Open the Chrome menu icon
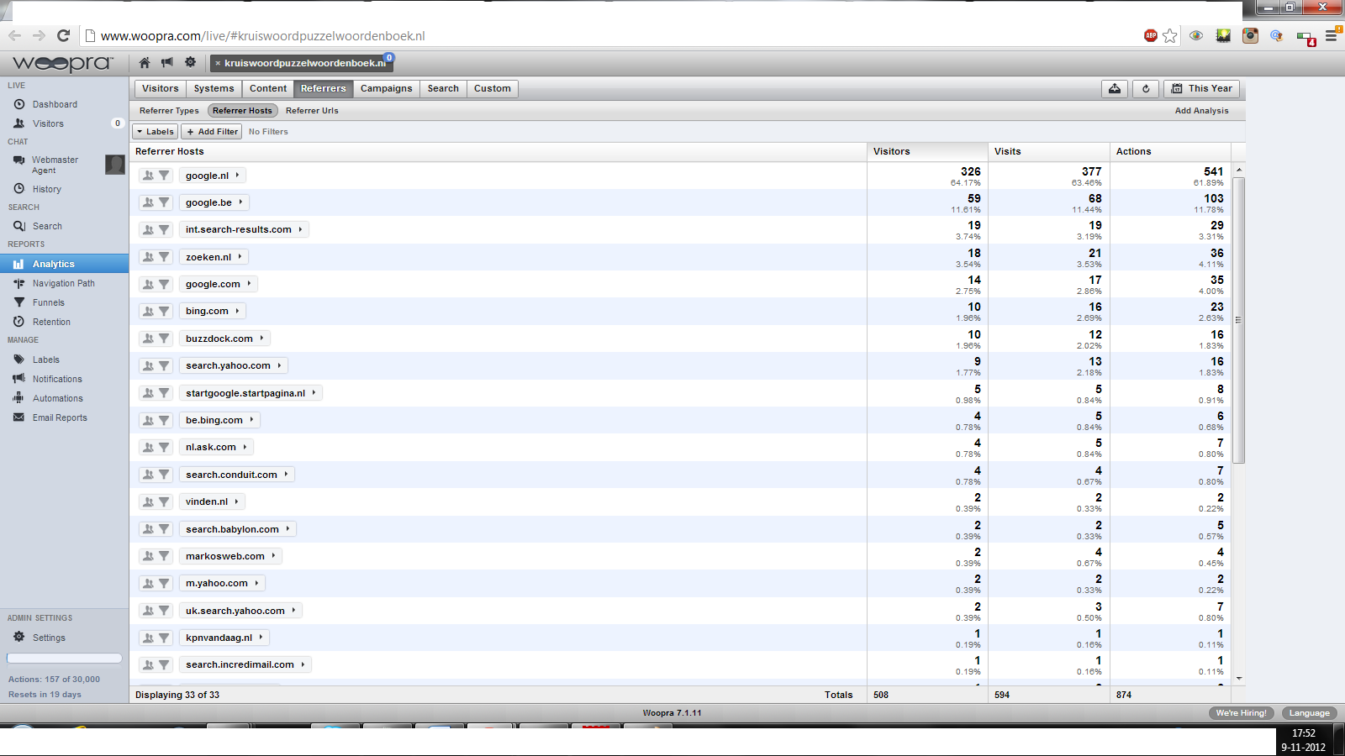This screenshot has width=1345, height=756. [x=1331, y=35]
